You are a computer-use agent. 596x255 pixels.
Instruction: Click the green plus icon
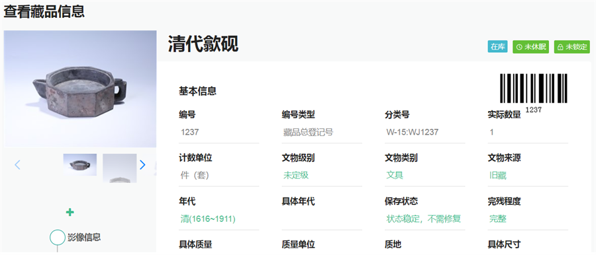70,212
